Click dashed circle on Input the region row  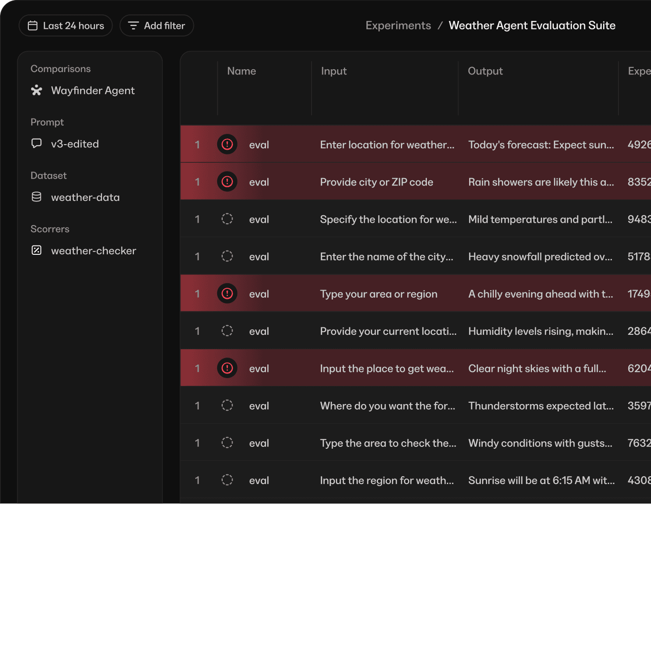227,480
